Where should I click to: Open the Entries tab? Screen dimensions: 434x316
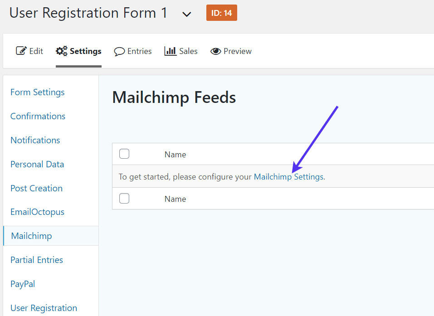[x=139, y=51]
